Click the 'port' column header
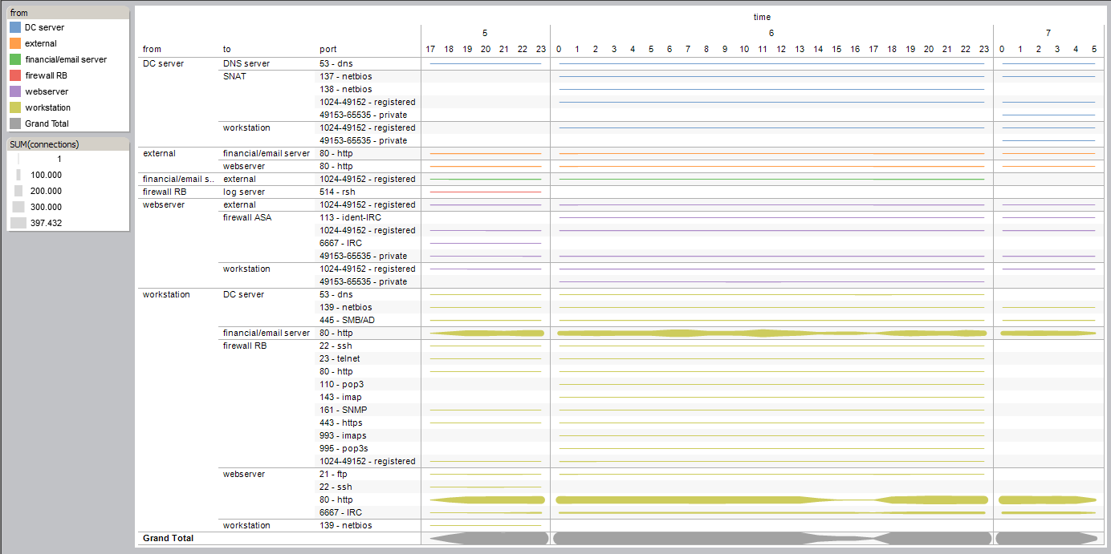Screen dimensions: 1111x554 328,50
